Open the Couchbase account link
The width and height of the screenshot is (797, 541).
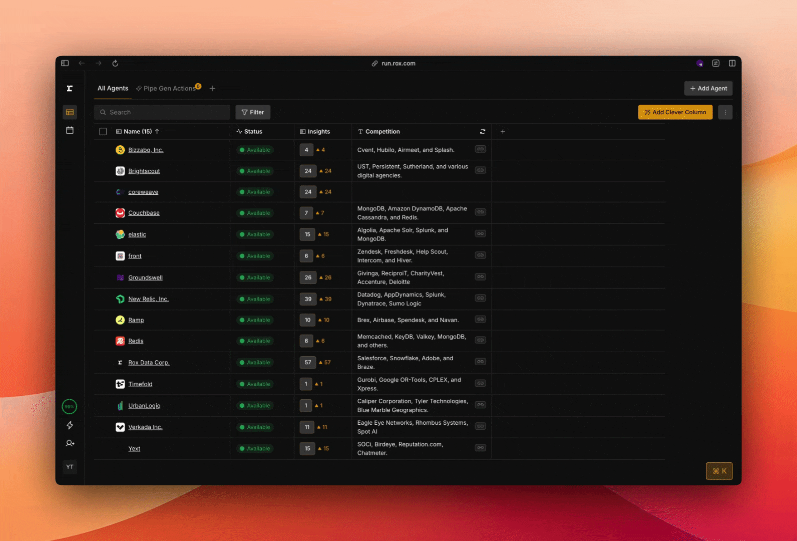[144, 213]
